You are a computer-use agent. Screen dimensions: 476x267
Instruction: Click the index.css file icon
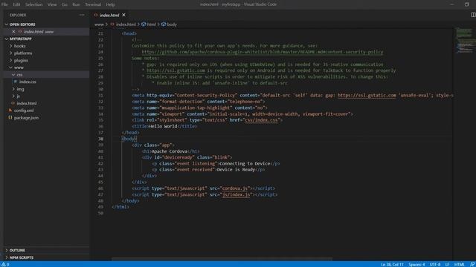tap(15, 82)
